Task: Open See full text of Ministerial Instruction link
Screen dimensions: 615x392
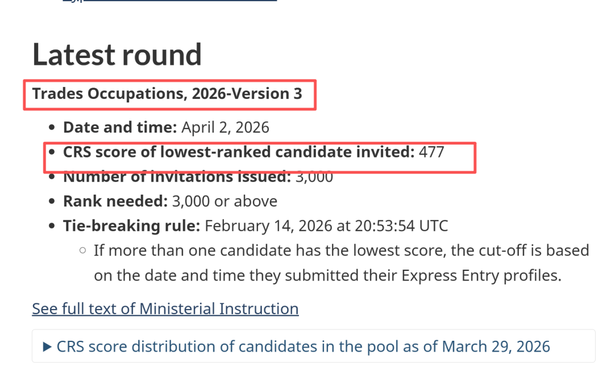Action: 165,308
